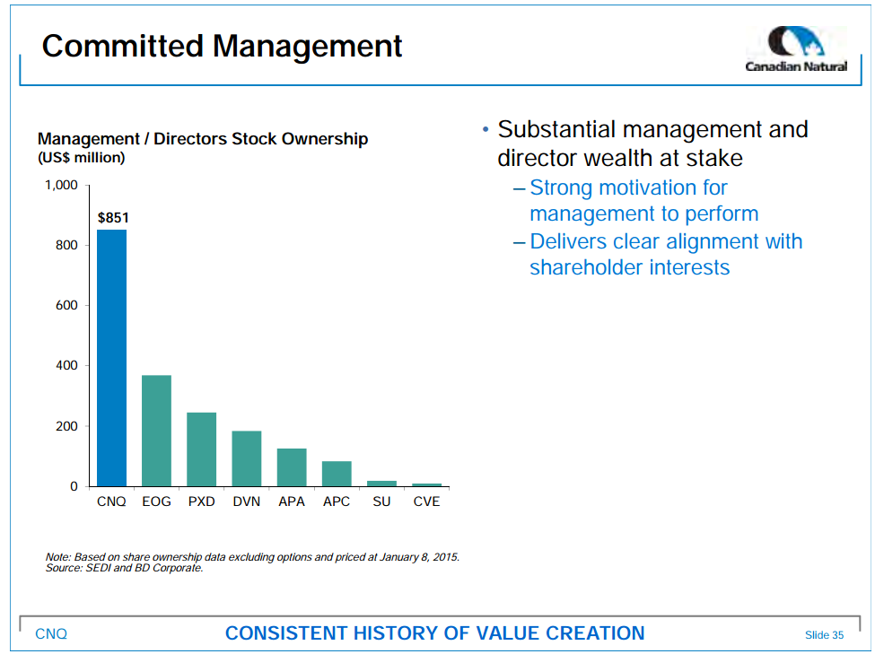This screenshot has height=654, width=875.
Task: Click the '(US$ million)' chart subtitle
Action: [82, 158]
